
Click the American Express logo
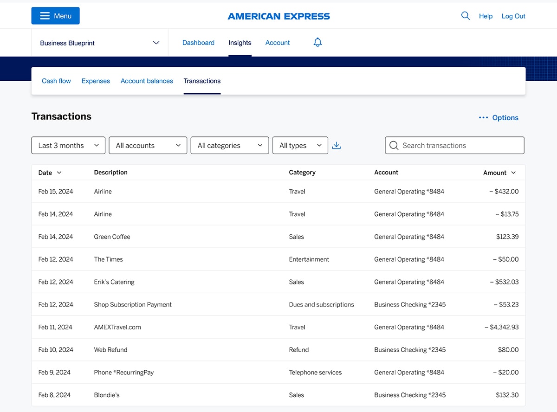(278, 16)
